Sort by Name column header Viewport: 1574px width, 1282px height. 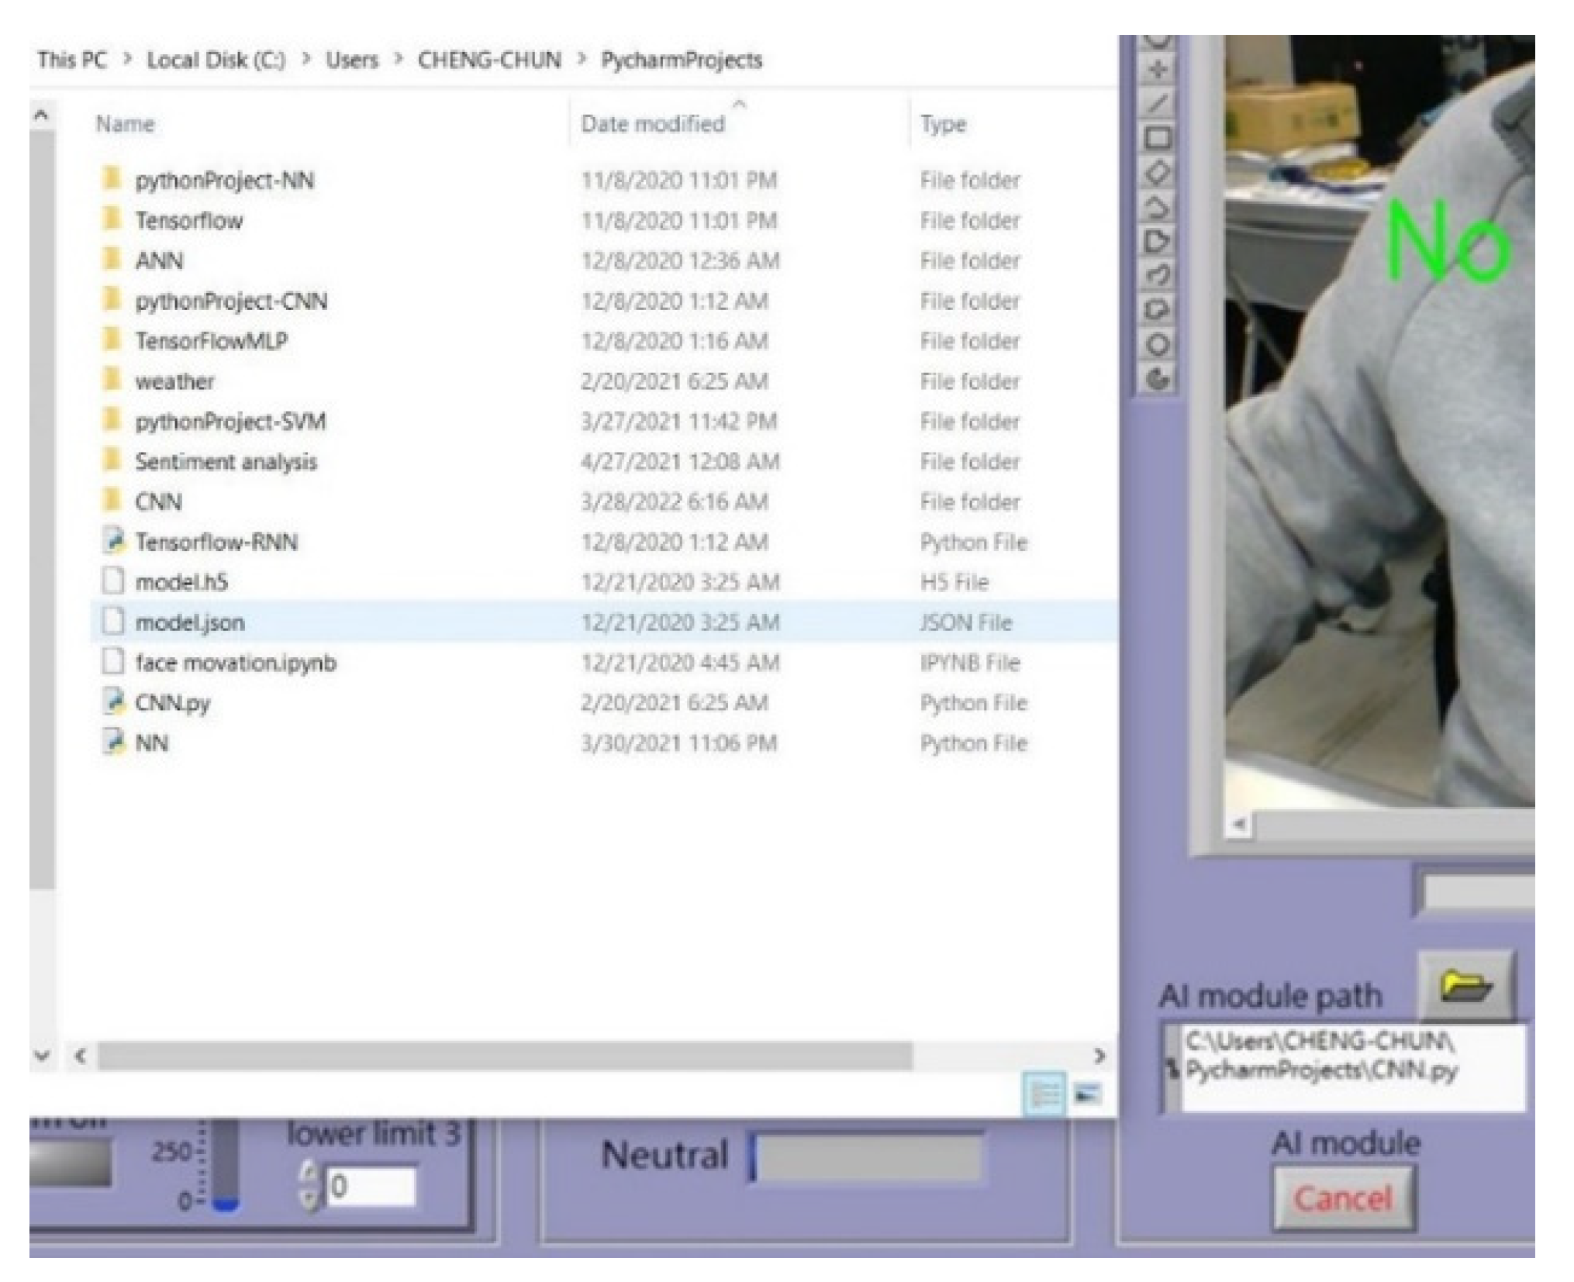[x=125, y=124]
